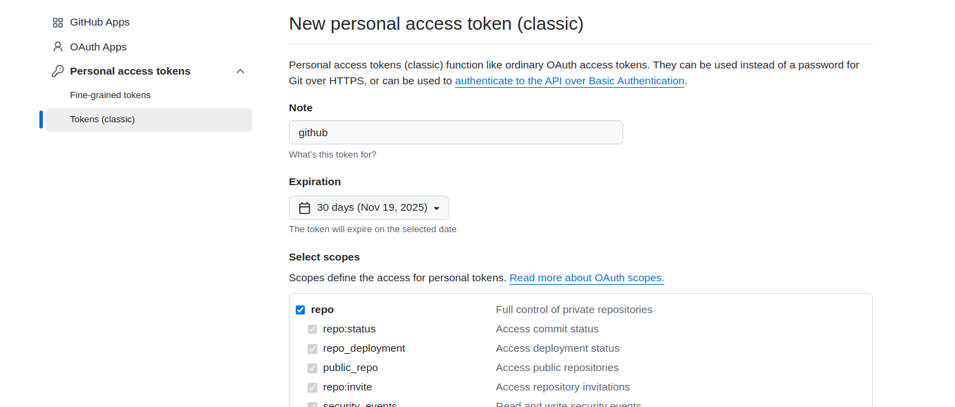Screen dimensions: 955x407
Task: Toggle the repo:invite checkbox
Action: pos(312,388)
